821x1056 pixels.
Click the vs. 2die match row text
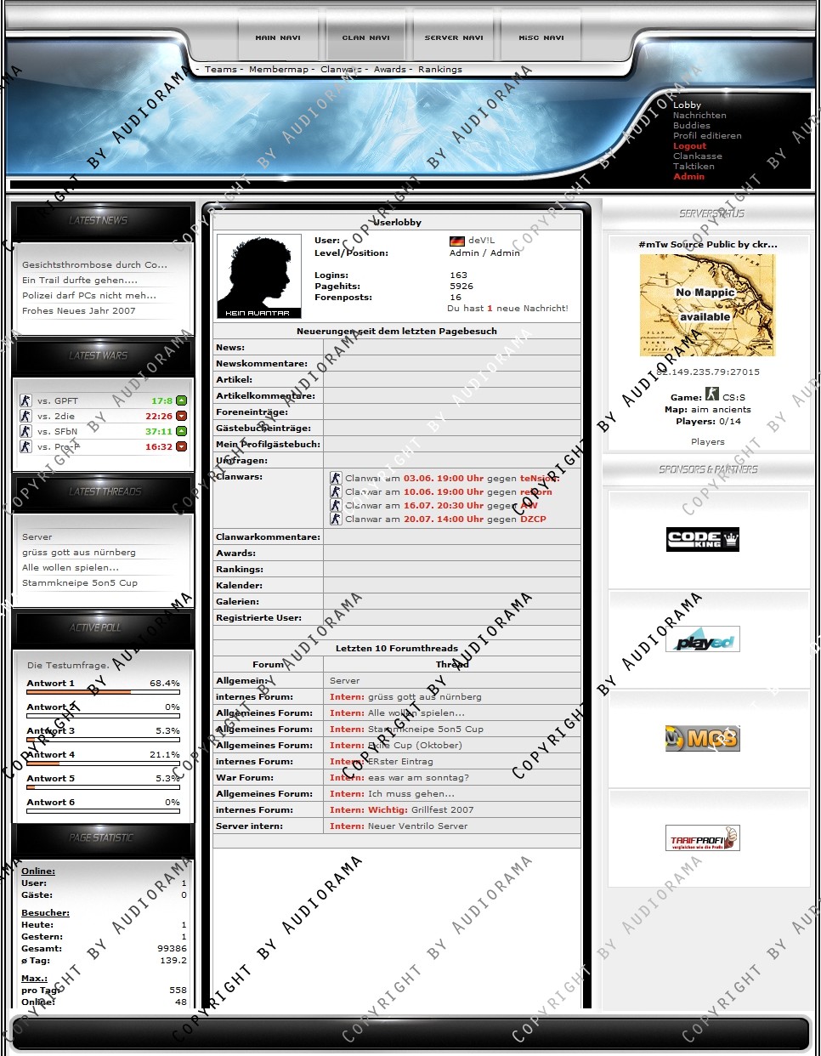click(56, 417)
